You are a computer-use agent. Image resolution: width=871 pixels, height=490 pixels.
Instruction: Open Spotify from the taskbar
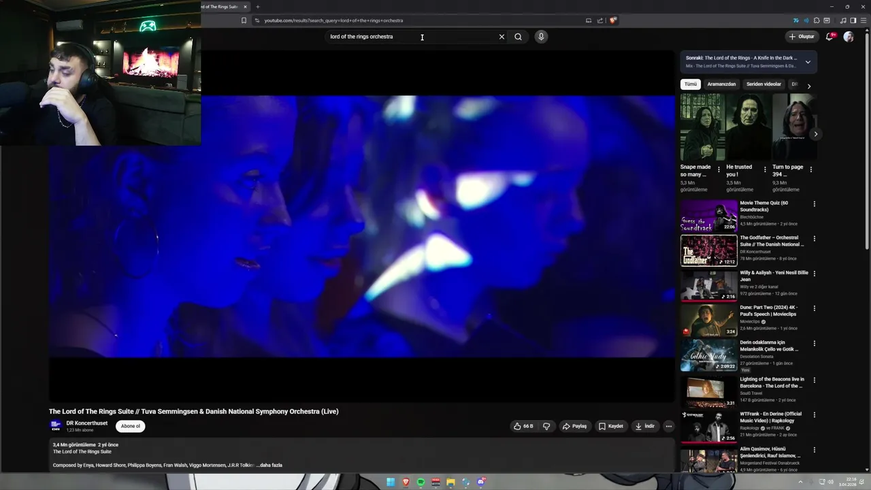[x=421, y=483]
